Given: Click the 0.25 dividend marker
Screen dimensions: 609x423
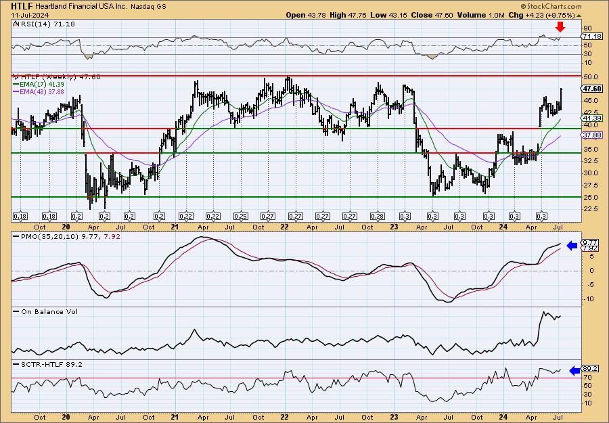Looking at the screenshot, I should pyautogui.click(x=241, y=217).
